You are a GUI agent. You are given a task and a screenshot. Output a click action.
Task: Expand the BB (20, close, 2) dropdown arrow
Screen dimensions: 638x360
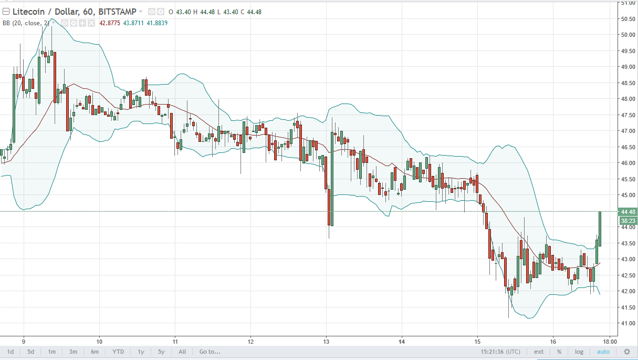coord(54,23)
